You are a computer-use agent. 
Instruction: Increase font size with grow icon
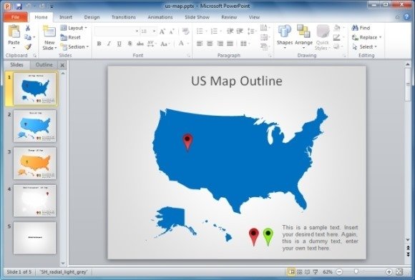tap(162, 31)
